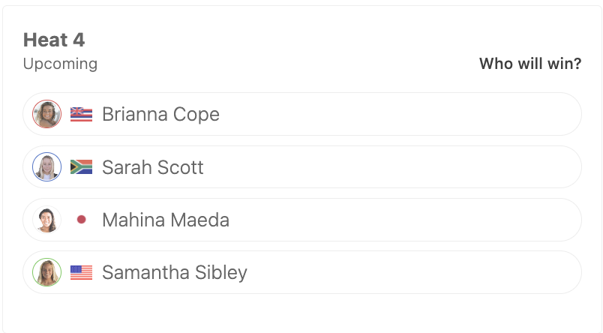Choose Mahina Maeda as the winner
Viewport: 603px width, 333px height.
302,220
